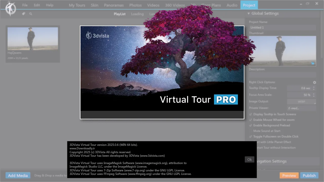Click the "Image Output:" label

click(x=259, y=101)
